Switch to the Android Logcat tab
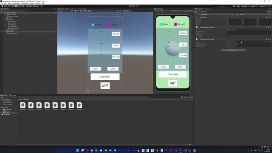The image size is (272, 153). tap(82, 9)
